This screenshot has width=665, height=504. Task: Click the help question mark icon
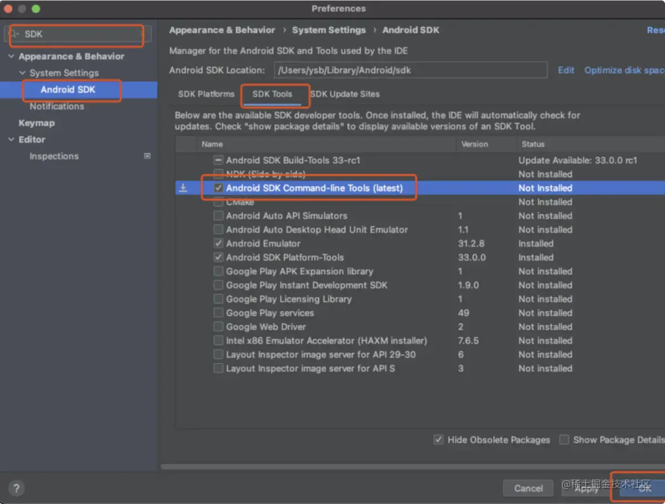point(16,488)
